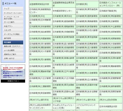Select 日本郵便(株)東京国際郵便局 cell

[87, 39]
